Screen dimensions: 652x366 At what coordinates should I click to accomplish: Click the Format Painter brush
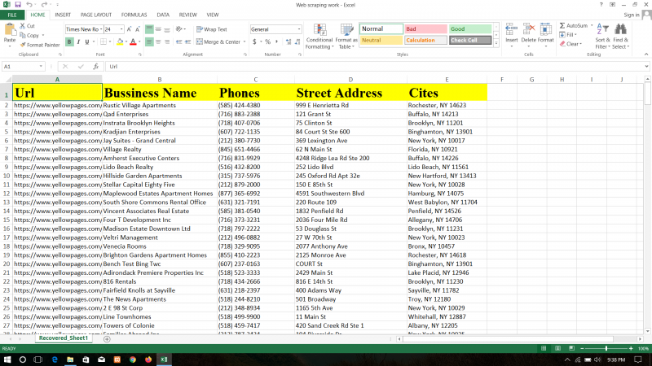pyautogui.click(x=22, y=45)
